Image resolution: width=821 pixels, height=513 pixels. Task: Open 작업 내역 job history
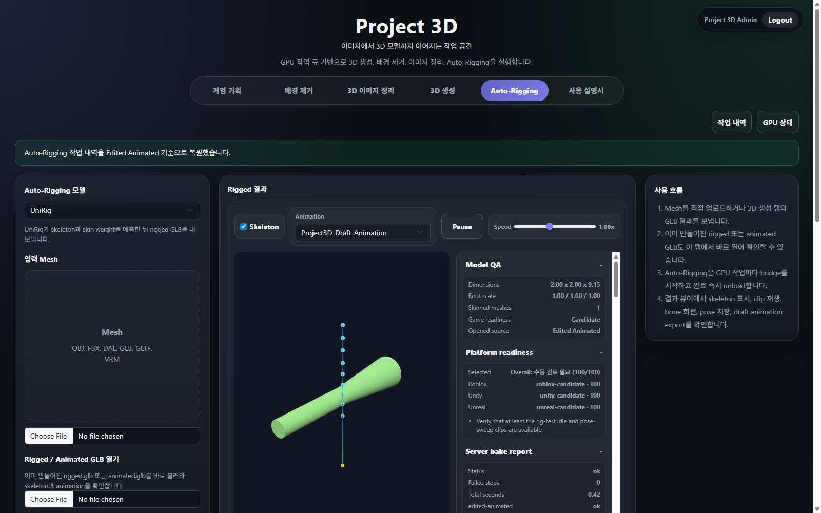pyautogui.click(x=732, y=122)
